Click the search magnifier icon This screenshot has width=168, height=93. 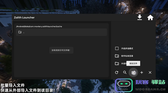tap(125, 73)
